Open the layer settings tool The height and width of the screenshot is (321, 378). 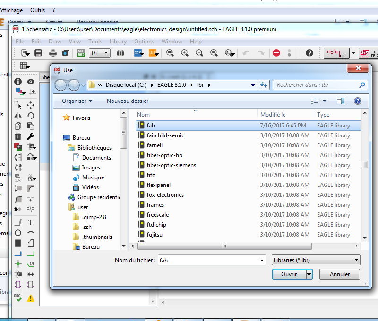coord(20,92)
